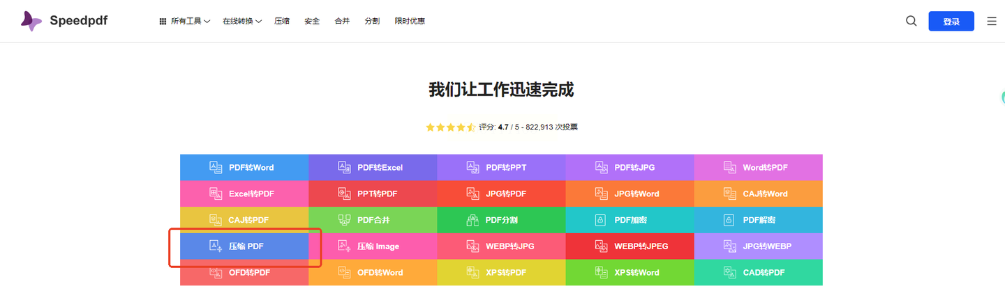
Task: Click the star rating row
Action: (451, 127)
